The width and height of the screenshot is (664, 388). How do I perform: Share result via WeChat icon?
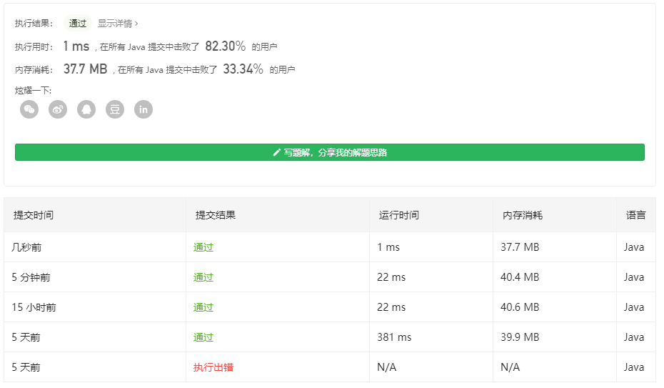[x=29, y=109]
